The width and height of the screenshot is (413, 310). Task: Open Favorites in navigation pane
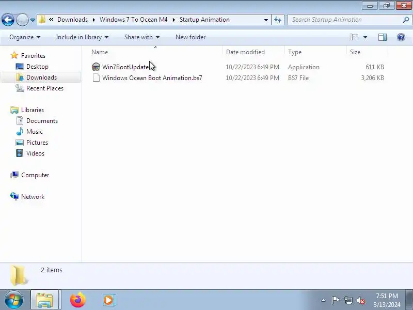[33, 56]
